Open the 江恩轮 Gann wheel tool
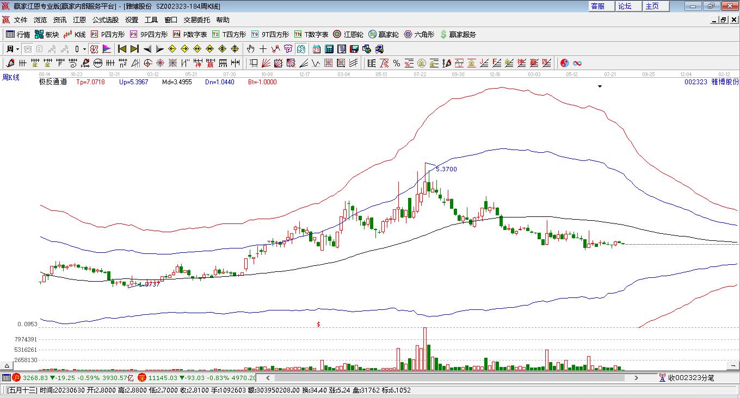This screenshot has width=740, height=398. point(348,34)
